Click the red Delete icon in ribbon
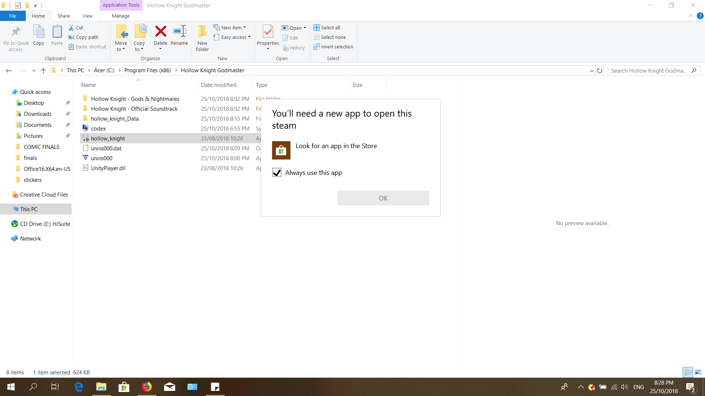705x396 pixels. pos(160,32)
